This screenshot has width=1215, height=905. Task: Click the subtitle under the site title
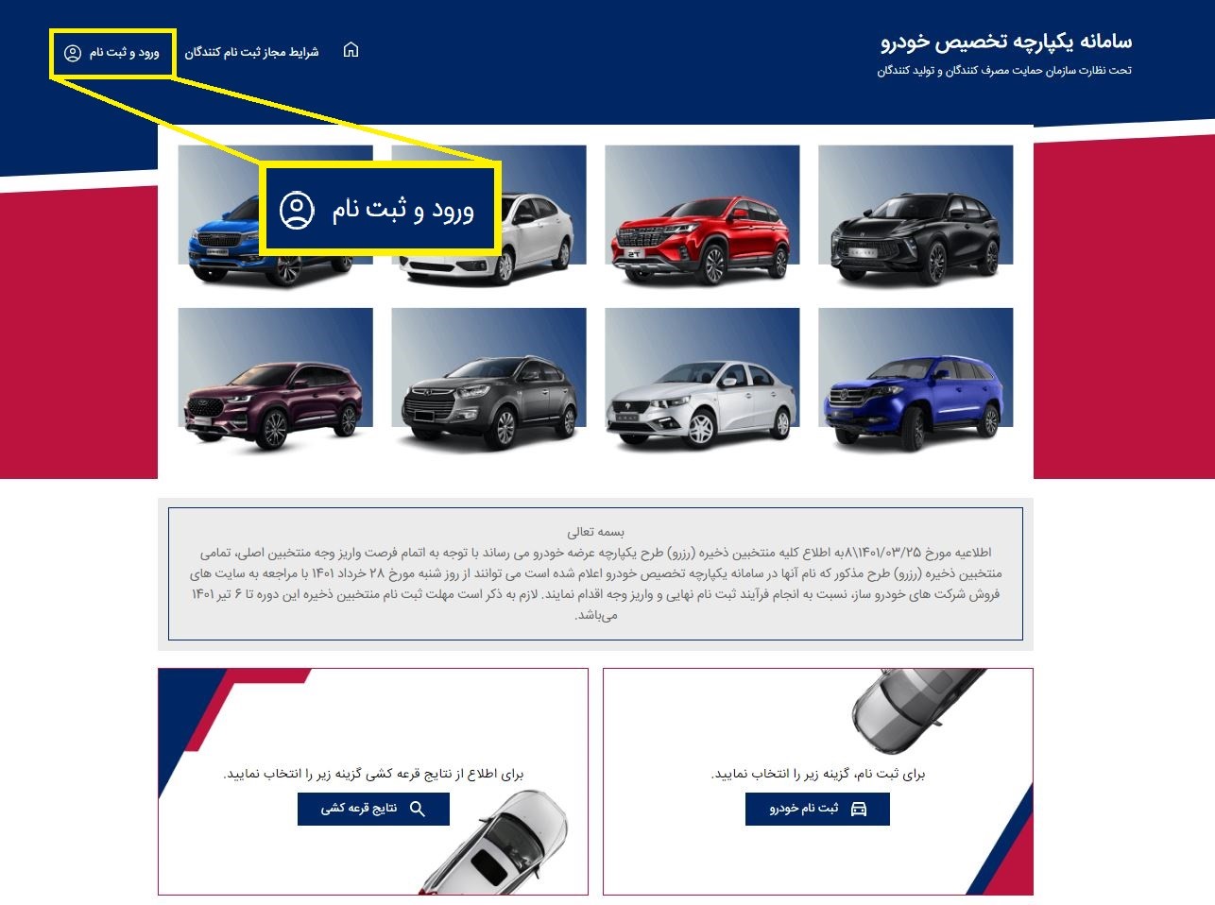coord(1003,71)
